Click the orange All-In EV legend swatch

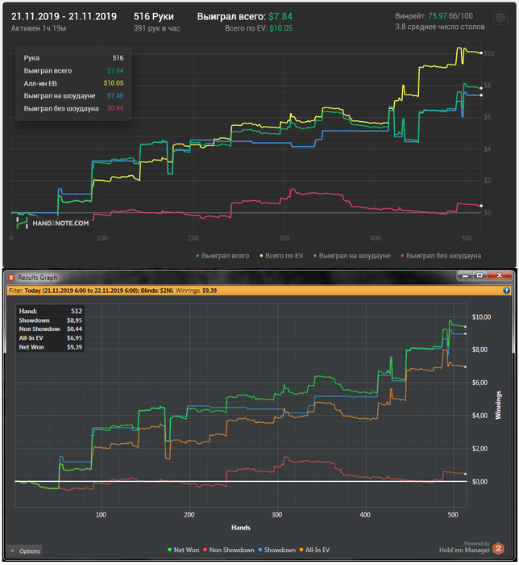[x=301, y=550]
